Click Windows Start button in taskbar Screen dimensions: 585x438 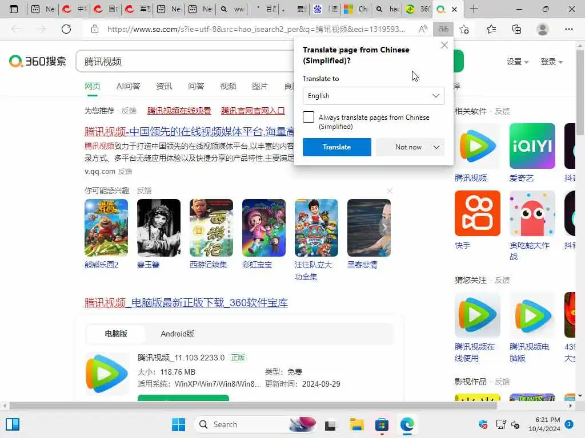178,424
